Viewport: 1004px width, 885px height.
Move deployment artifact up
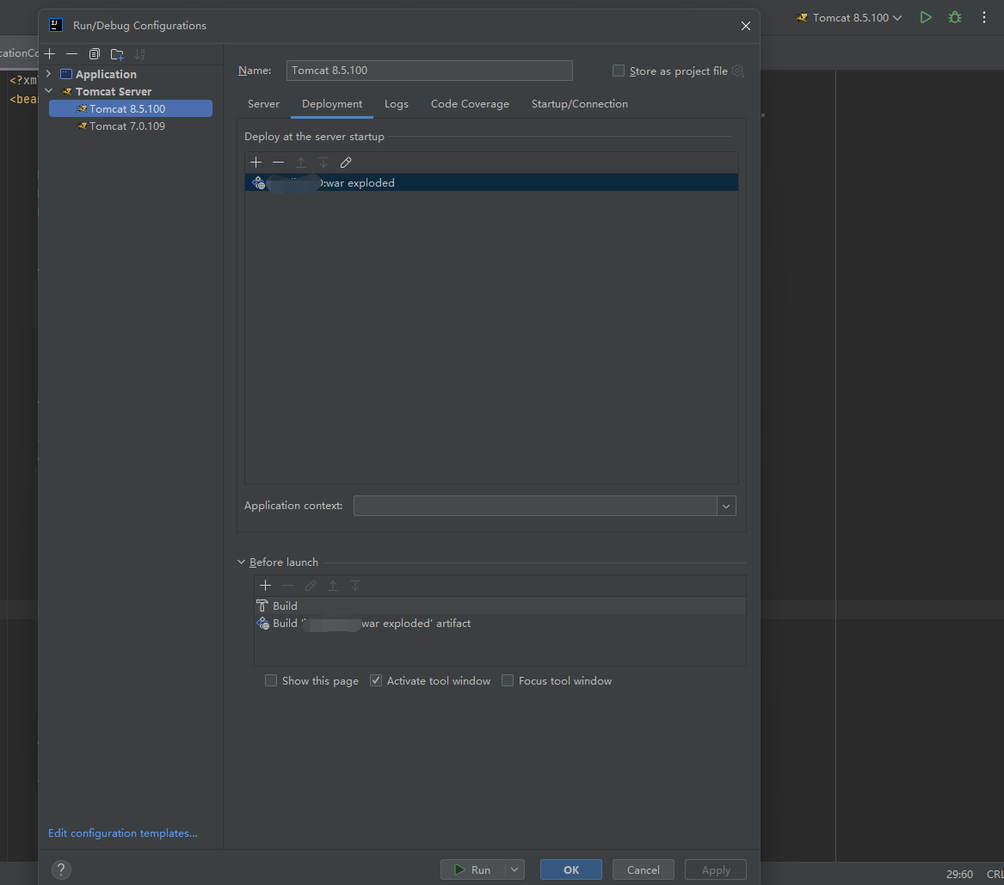pos(301,163)
